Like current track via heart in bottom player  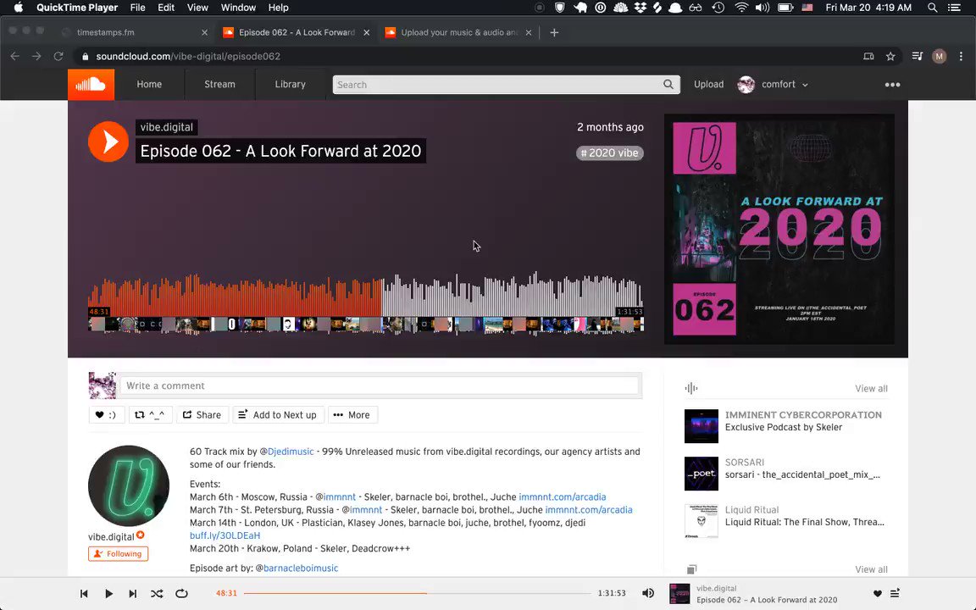(877, 593)
